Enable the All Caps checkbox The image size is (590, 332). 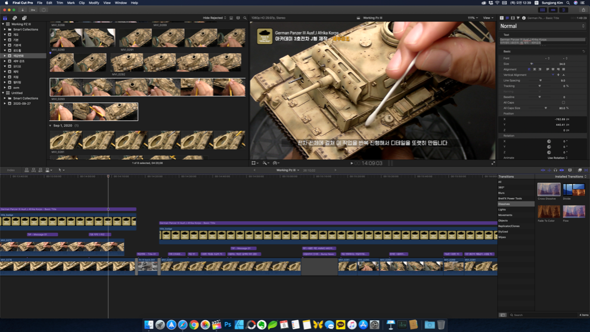click(563, 103)
